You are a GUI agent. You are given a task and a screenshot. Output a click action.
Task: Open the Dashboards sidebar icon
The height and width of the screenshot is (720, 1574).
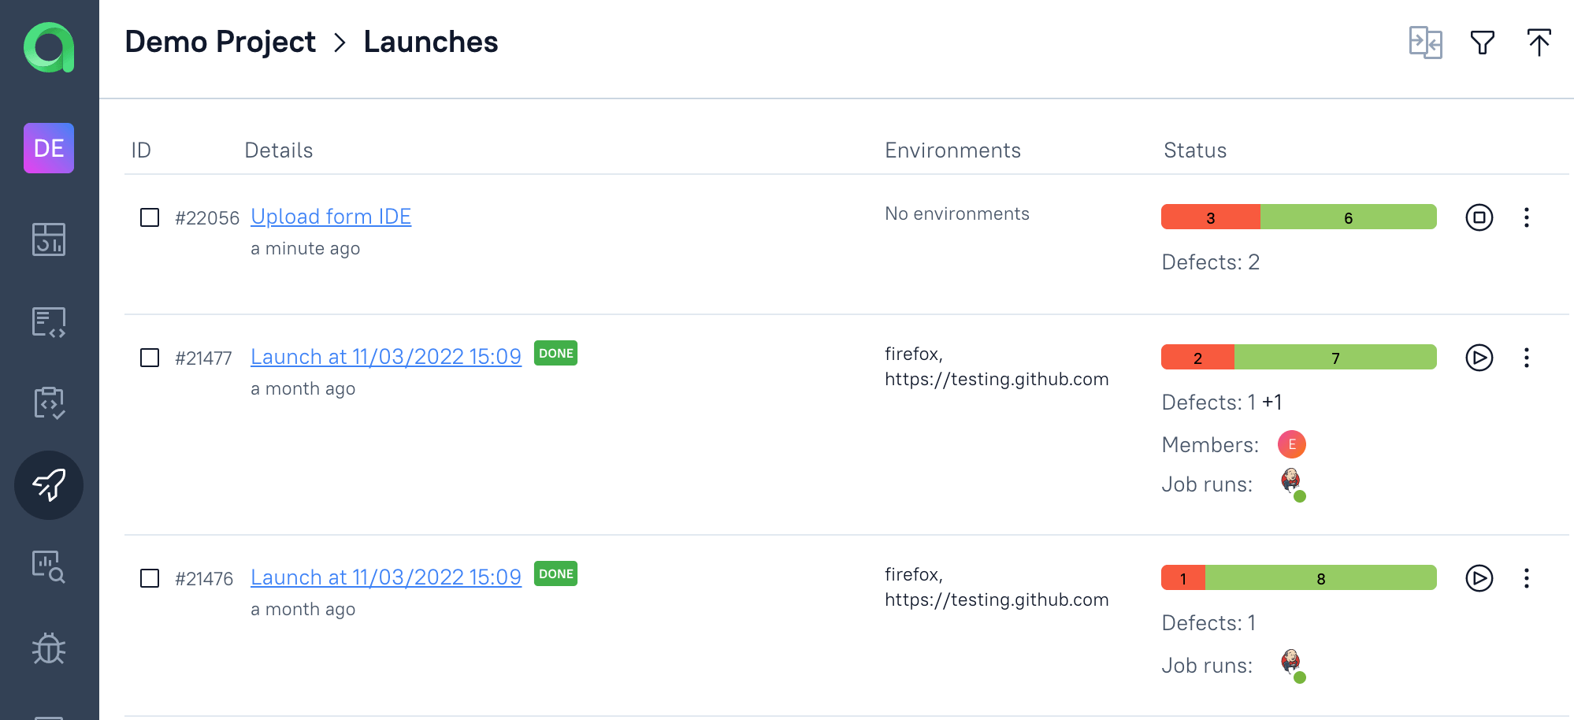[x=49, y=239]
